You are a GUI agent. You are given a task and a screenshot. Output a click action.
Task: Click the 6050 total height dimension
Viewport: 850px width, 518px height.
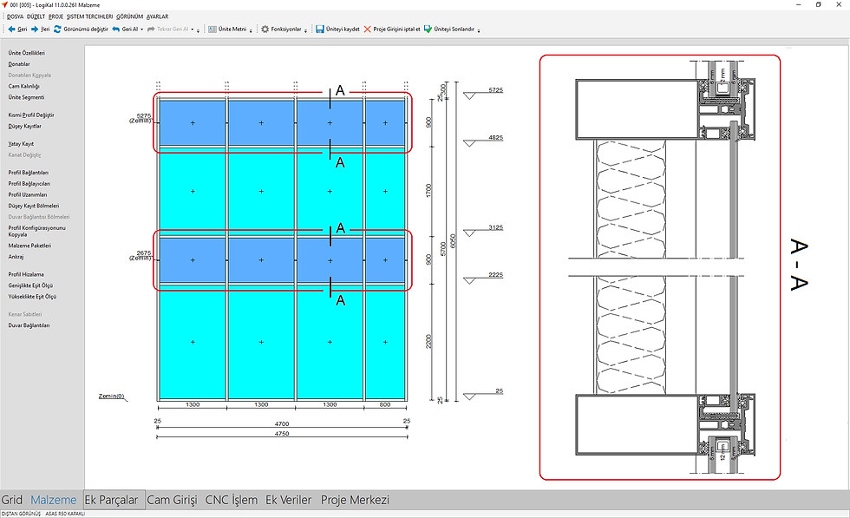453,241
